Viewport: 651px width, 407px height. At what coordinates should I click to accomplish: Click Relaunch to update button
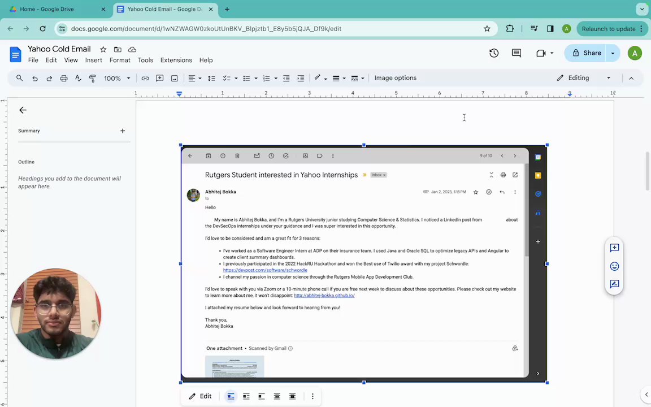tap(611, 29)
